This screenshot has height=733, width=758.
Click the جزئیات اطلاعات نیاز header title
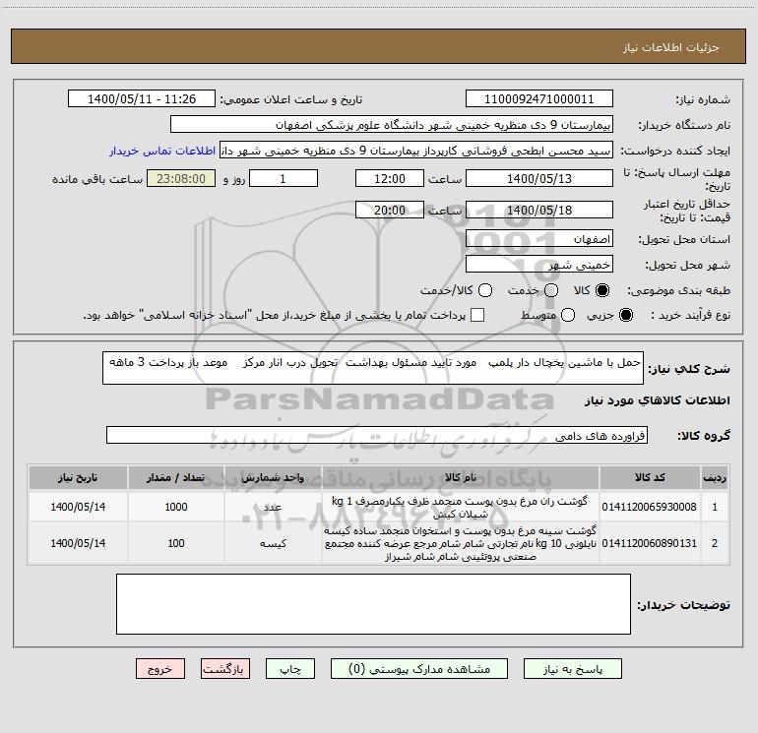(671, 47)
